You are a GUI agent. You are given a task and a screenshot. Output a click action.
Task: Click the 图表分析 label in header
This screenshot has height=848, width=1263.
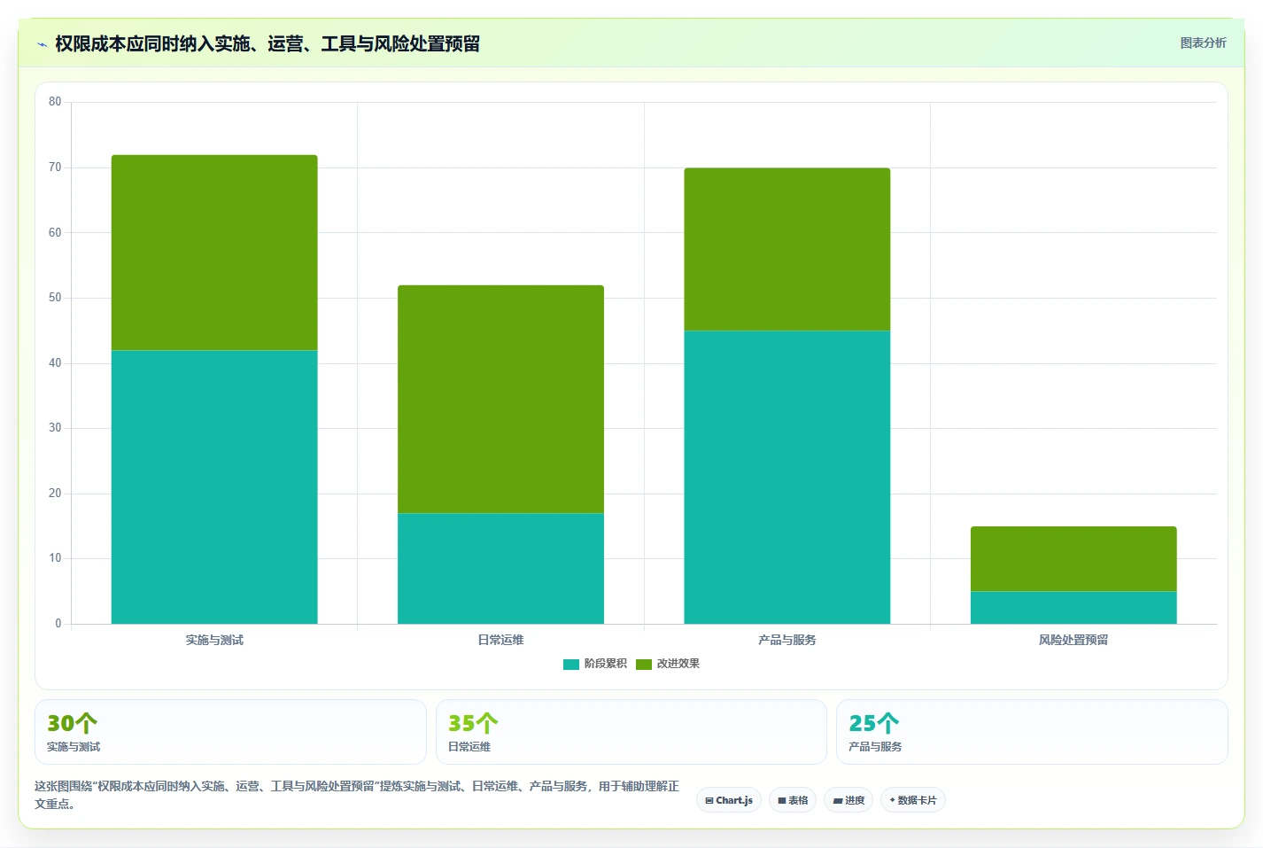[1203, 43]
